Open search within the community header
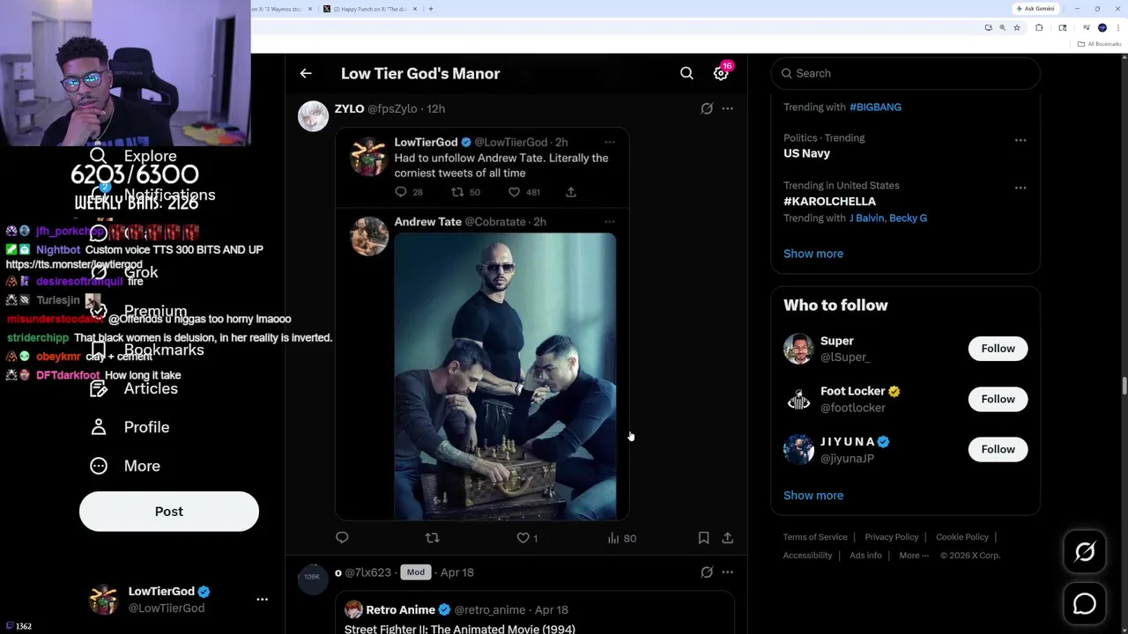Screen dimensions: 1128x634 click(686, 74)
